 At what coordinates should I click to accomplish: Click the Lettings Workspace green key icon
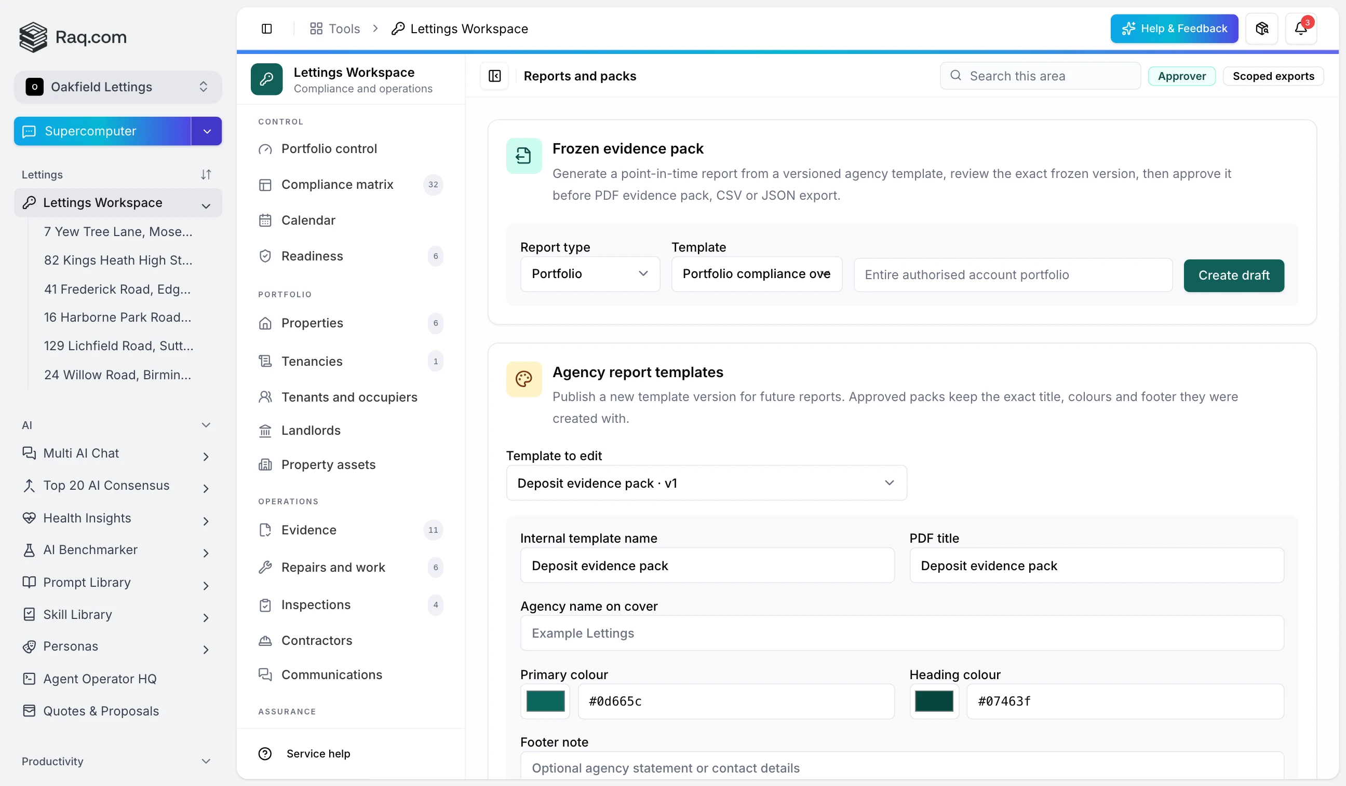pyautogui.click(x=266, y=79)
